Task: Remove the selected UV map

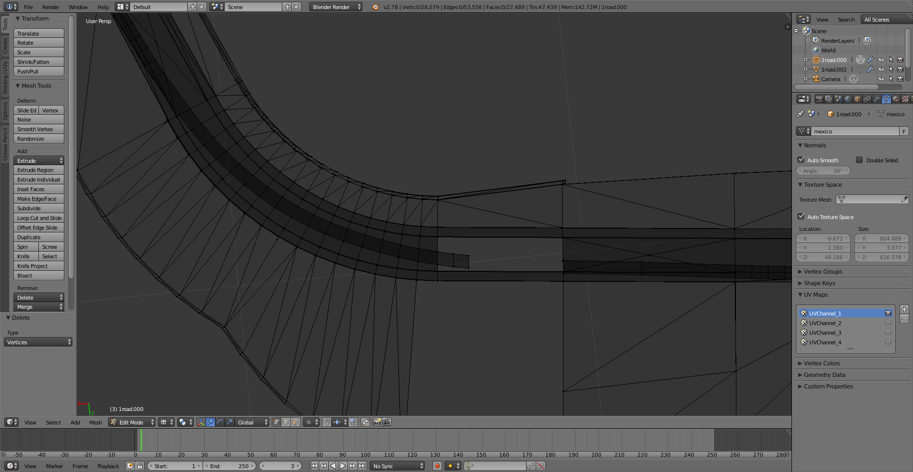Action: tap(904, 319)
